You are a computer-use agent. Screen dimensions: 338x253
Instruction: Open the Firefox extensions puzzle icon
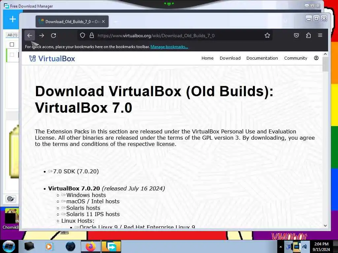(x=309, y=35)
